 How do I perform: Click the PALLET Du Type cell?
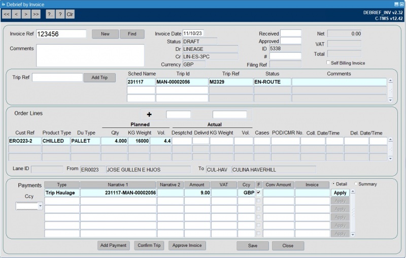pyautogui.click(x=85, y=141)
